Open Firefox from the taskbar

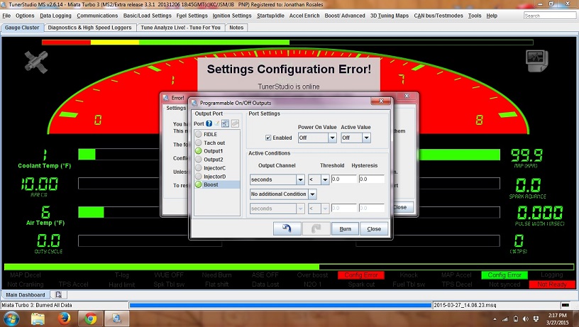(x=62, y=317)
